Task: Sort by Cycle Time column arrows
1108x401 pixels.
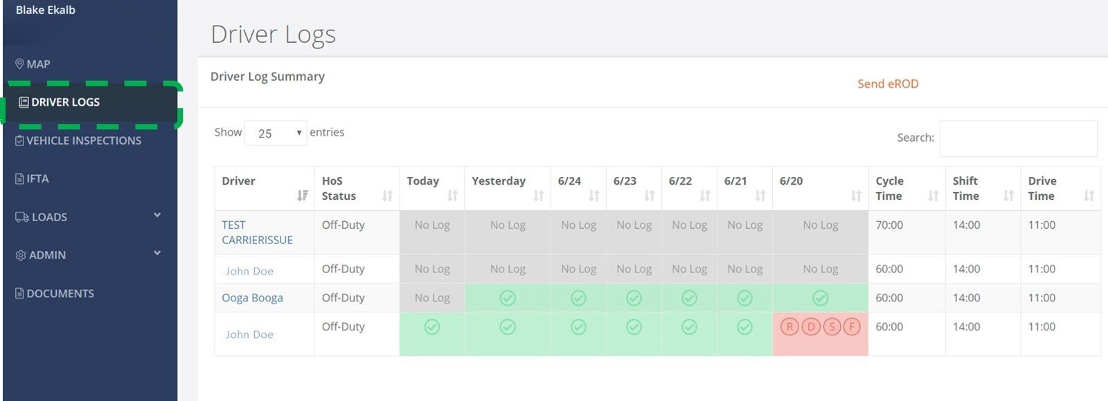Action: pyautogui.click(x=933, y=196)
